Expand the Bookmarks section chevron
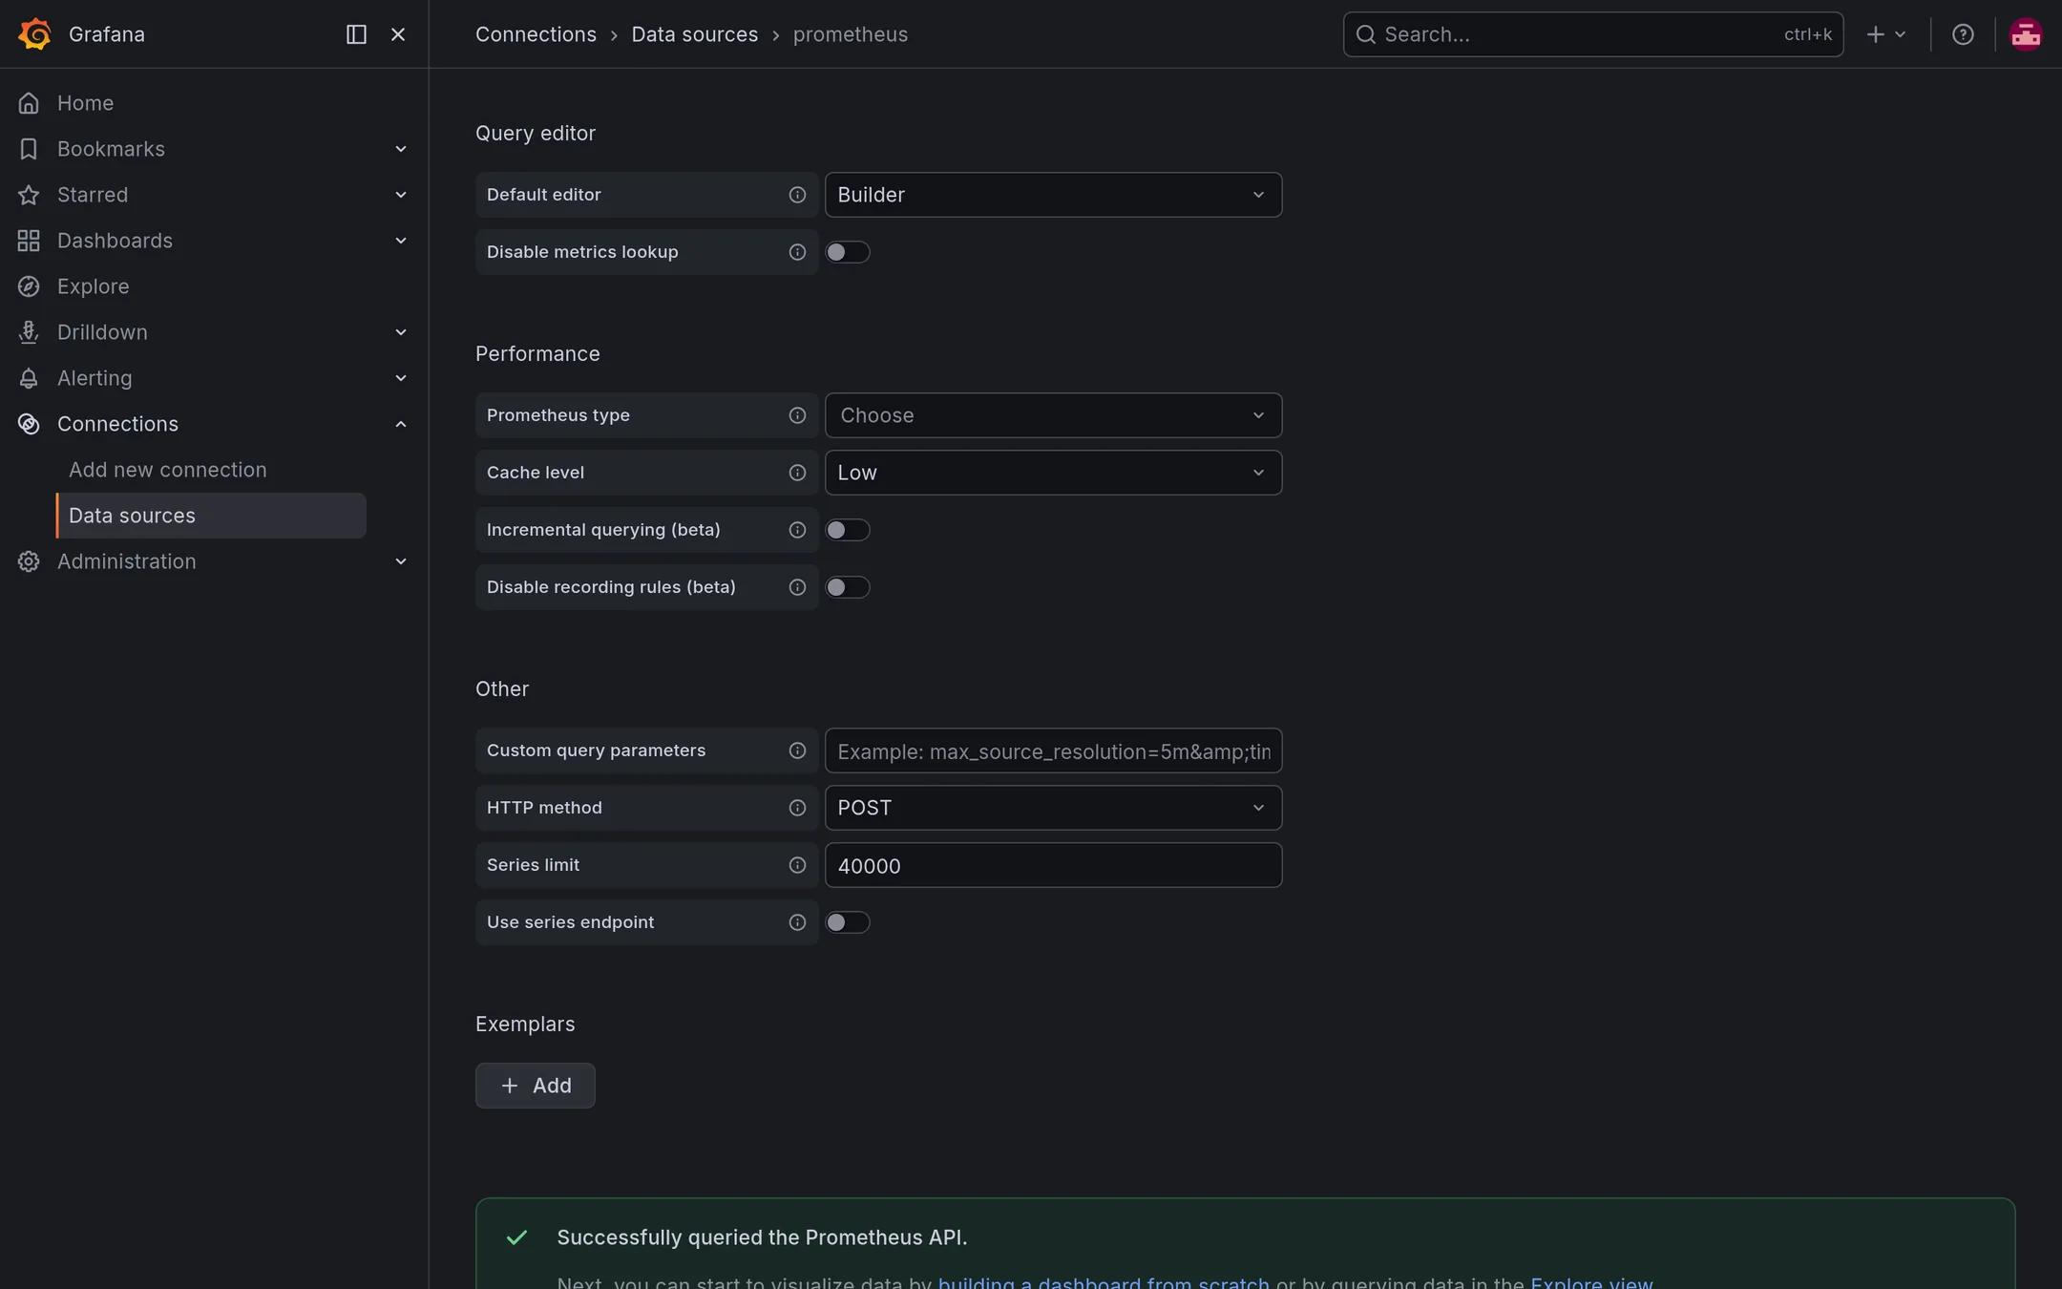Screen dimensions: 2062x1289 pyautogui.click(x=401, y=149)
